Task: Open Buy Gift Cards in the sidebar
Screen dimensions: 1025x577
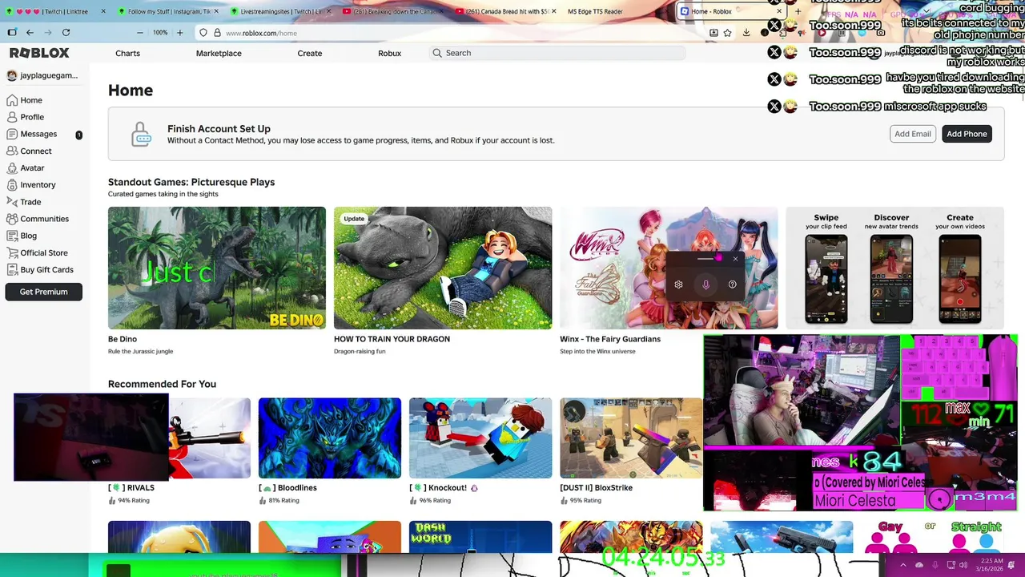Action: (x=40, y=270)
